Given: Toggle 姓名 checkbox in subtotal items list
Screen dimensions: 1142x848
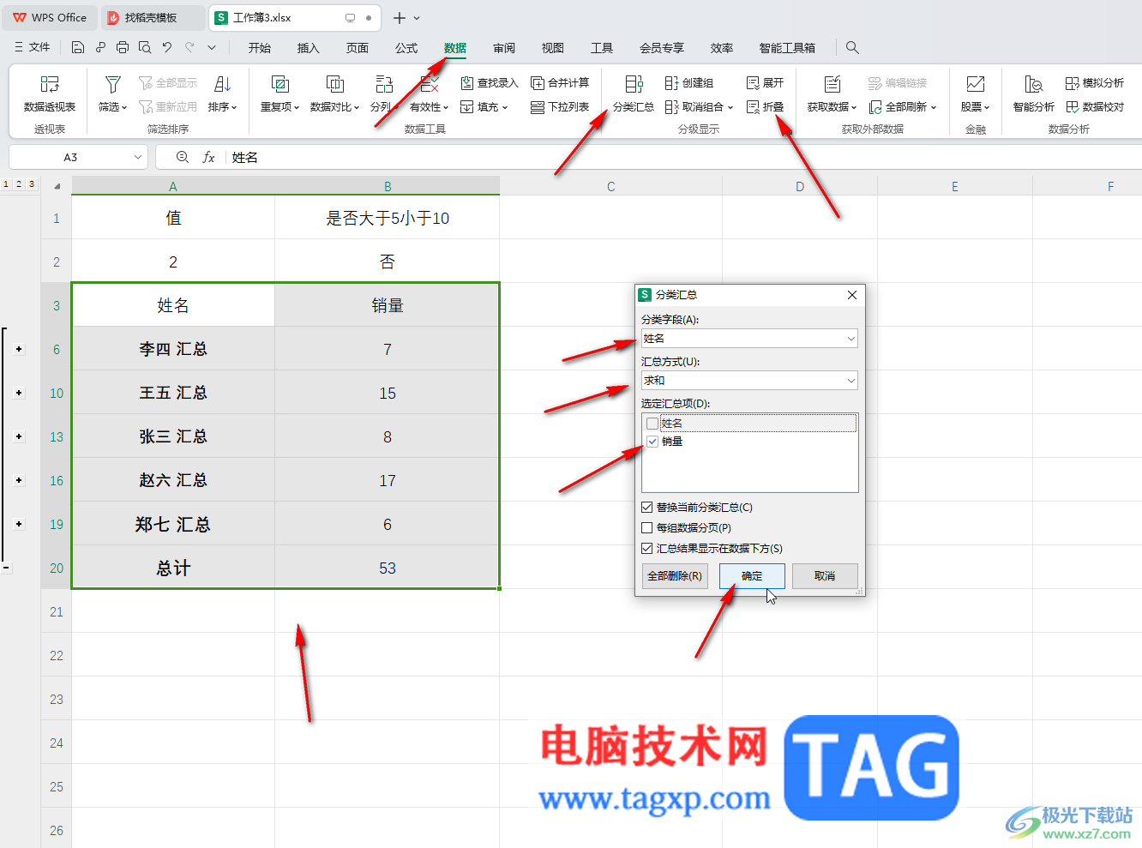Looking at the screenshot, I should point(653,424).
